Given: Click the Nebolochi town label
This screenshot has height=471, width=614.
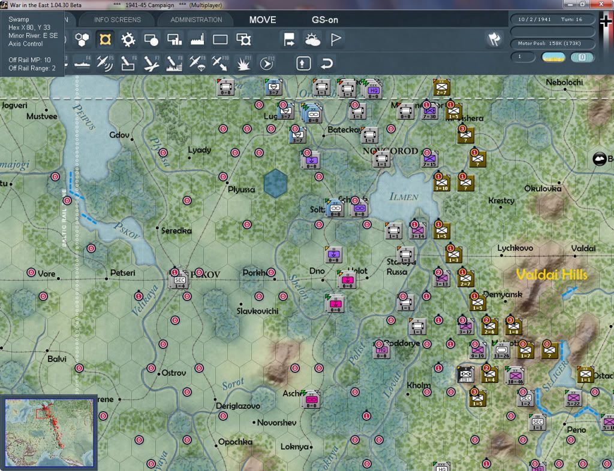Looking at the screenshot, I should click(x=564, y=83).
